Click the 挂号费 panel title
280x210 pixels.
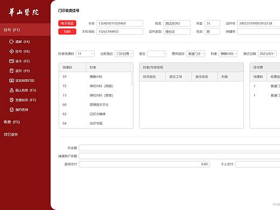[258, 67]
